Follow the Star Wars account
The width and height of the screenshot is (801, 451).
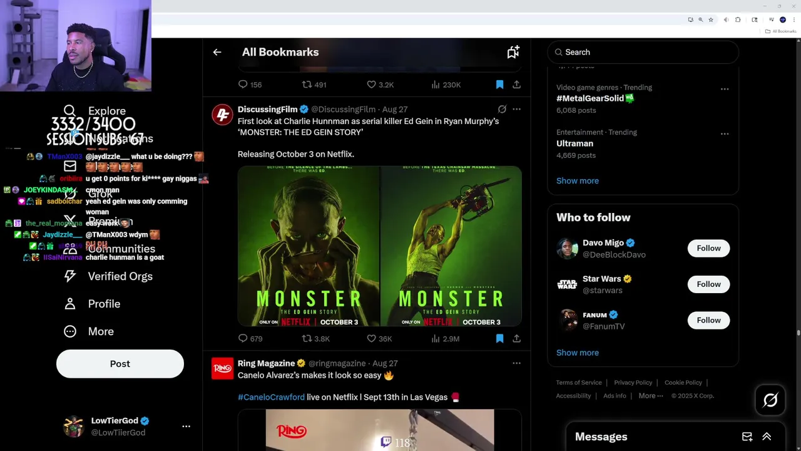pos(708,284)
